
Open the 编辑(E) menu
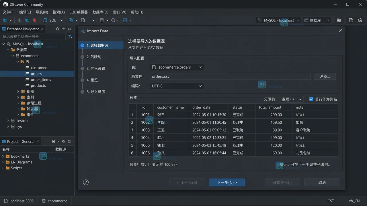[x=25, y=12]
